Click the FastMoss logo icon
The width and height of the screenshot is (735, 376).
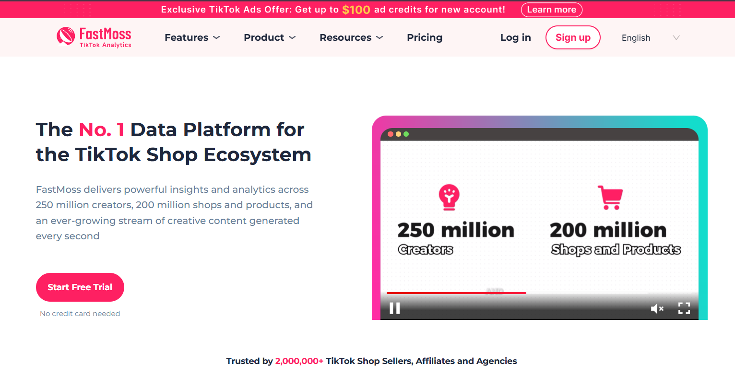pos(66,36)
